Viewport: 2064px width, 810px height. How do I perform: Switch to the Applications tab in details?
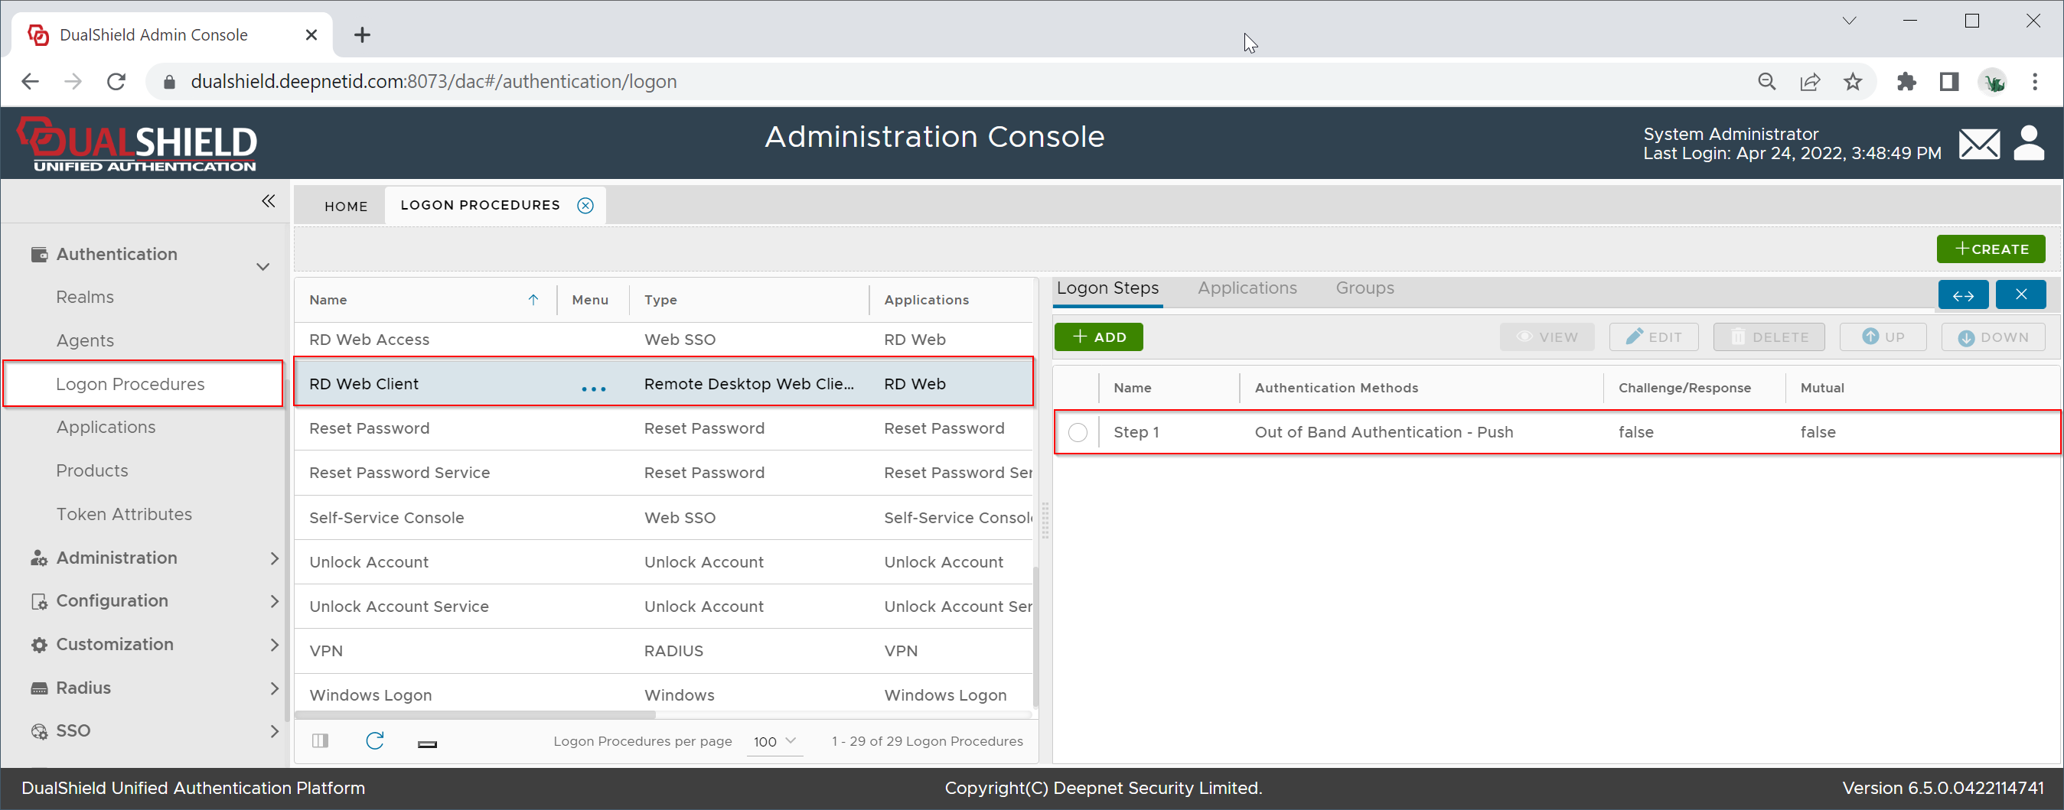tap(1247, 288)
